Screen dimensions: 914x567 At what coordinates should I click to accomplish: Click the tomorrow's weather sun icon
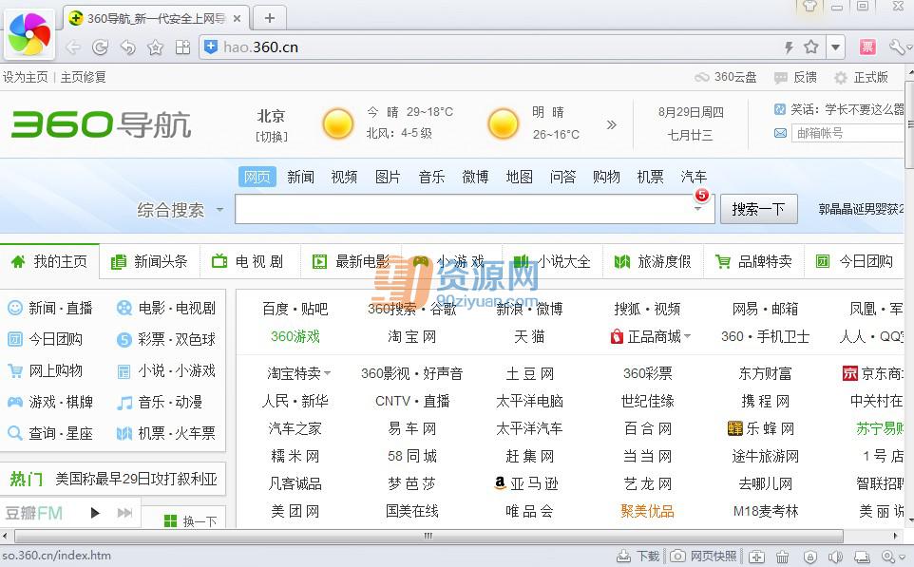[x=503, y=123]
